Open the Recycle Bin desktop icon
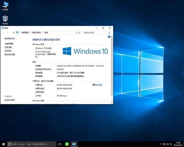The width and height of the screenshot is (184, 147). pyautogui.click(x=5, y=19)
